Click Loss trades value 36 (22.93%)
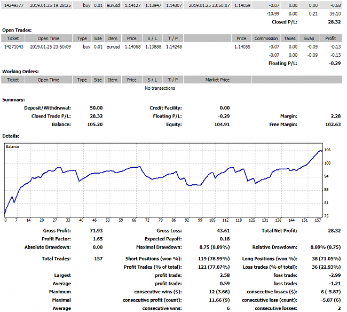The height and width of the screenshot is (312, 347). (x=326, y=267)
